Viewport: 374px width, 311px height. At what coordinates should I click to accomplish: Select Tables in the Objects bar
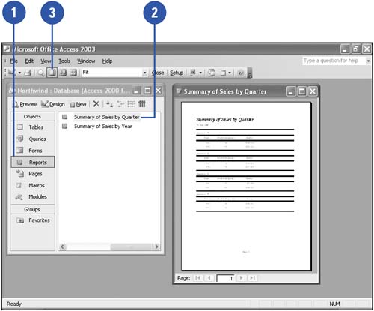32,127
